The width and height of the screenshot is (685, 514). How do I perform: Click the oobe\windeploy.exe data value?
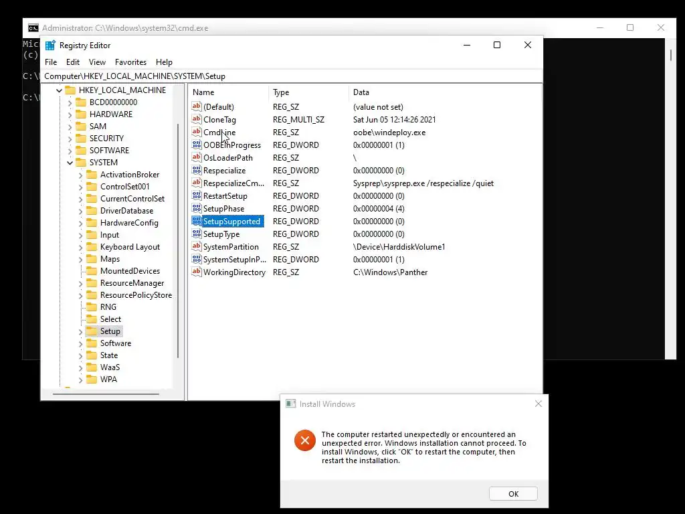pos(389,133)
